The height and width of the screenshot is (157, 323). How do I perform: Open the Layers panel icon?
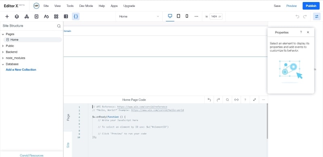pos(17,17)
